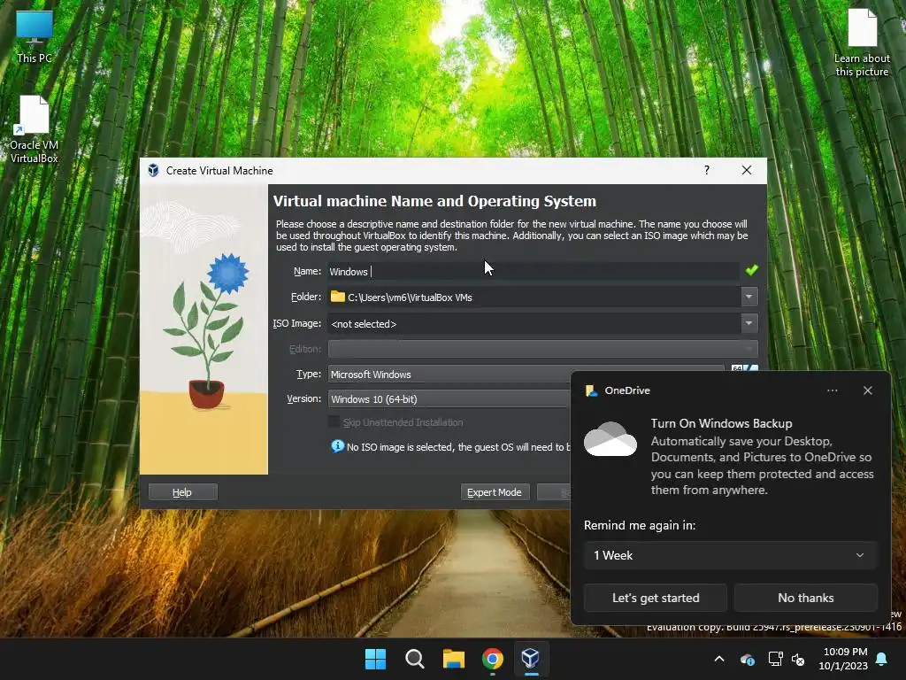This screenshot has width=906, height=680.
Task: Close the Create Virtual Machine dialog
Action: (x=747, y=170)
